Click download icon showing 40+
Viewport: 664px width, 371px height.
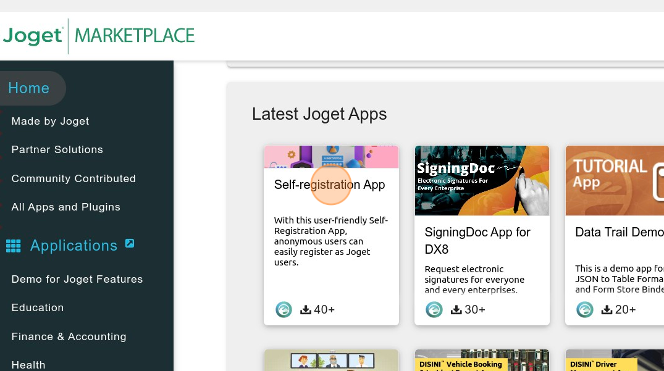pyautogui.click(x=306, y=310)
